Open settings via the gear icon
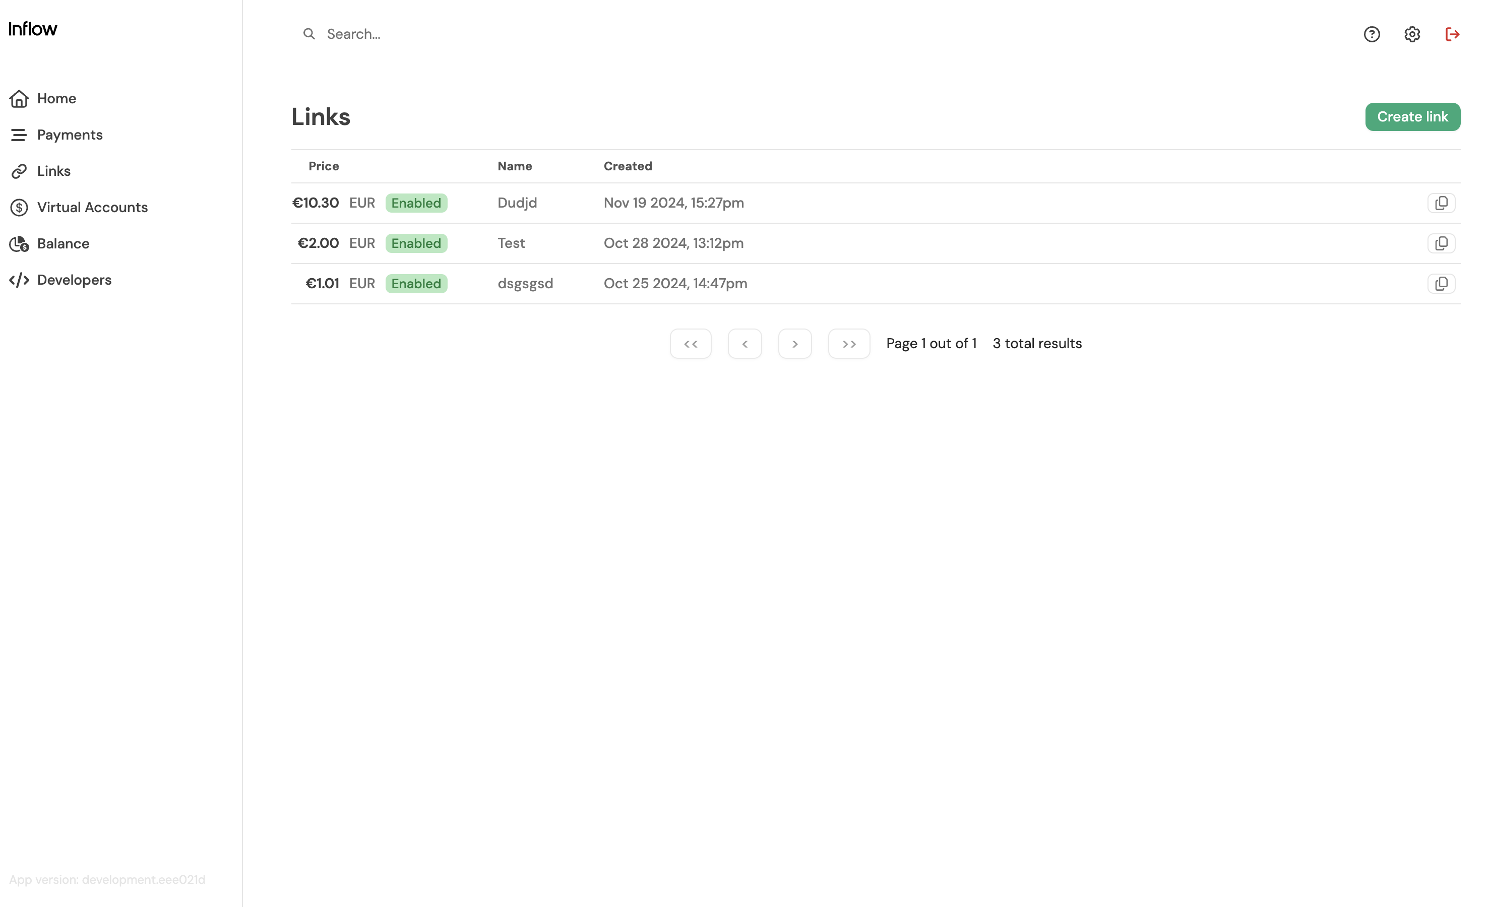This screenshot has height=907, width=1490. click(x=1411, y=34)
